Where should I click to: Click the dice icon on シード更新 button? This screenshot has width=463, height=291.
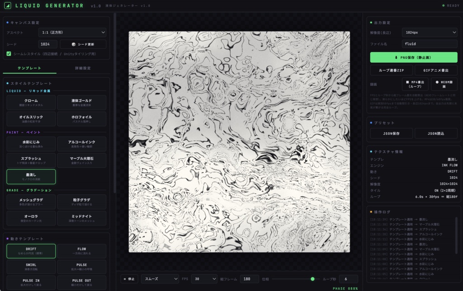pos(74,44)
